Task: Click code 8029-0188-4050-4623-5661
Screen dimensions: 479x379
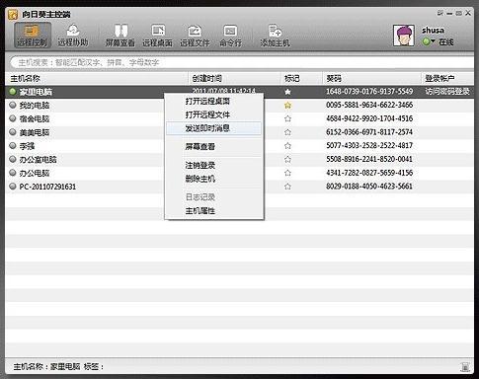Action: coord(369,186)
